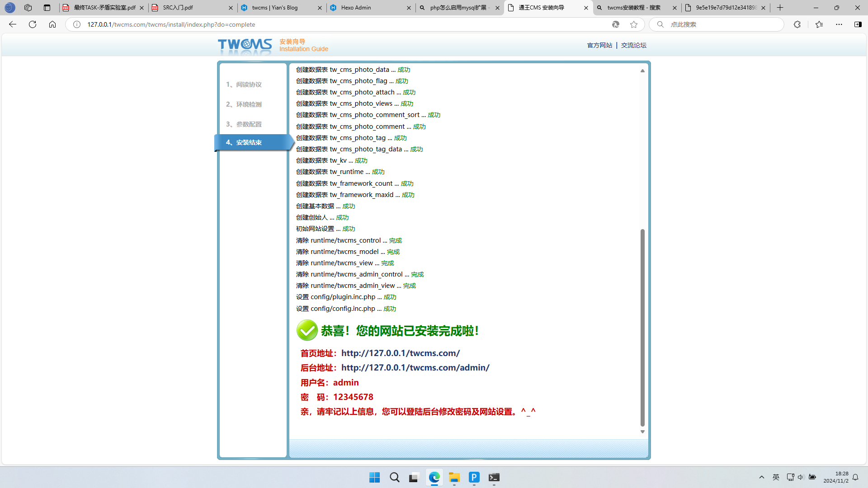Open Task View on the taskbar
868x488 pixels.
tap(414, 478)
